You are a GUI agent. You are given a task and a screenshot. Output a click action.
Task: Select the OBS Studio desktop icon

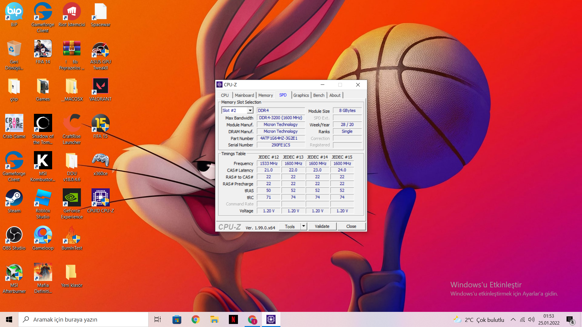14,235
